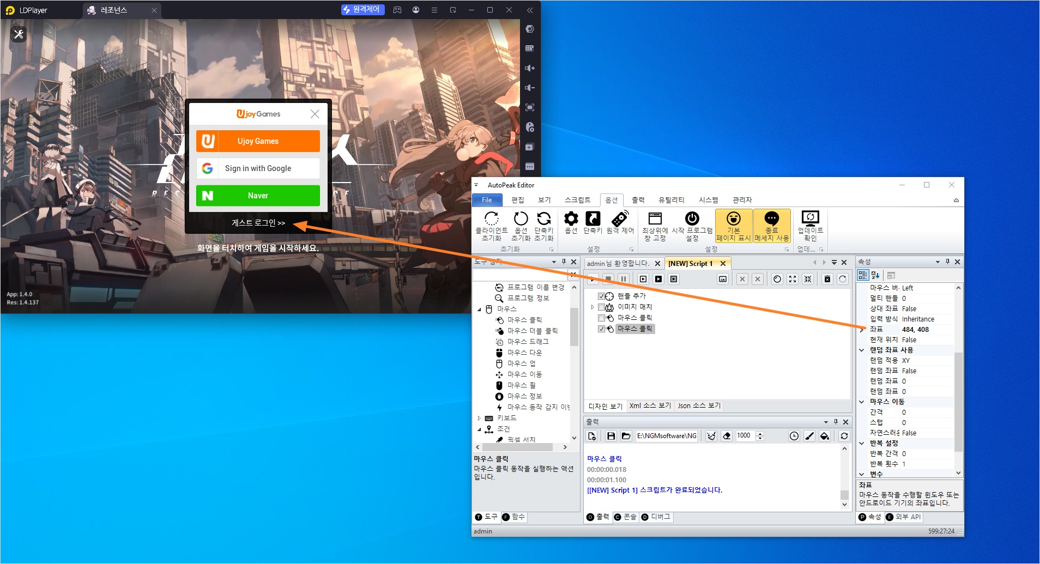Click Sign in with Google button
The width and height of the screenshot is (1040, 564).
pyautogui.click(x=258, y=168)
